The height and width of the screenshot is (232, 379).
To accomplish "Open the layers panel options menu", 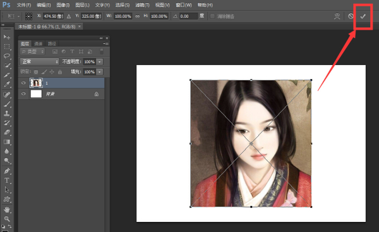I will (106, 44).
